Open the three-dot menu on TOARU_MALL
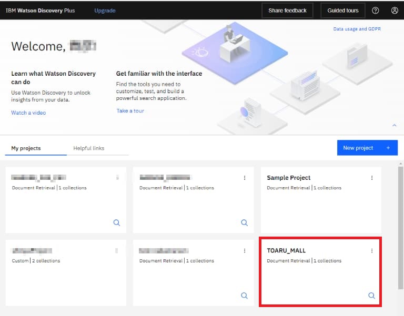The height and width of the screenshot is (316, 404). click(372, 251)
